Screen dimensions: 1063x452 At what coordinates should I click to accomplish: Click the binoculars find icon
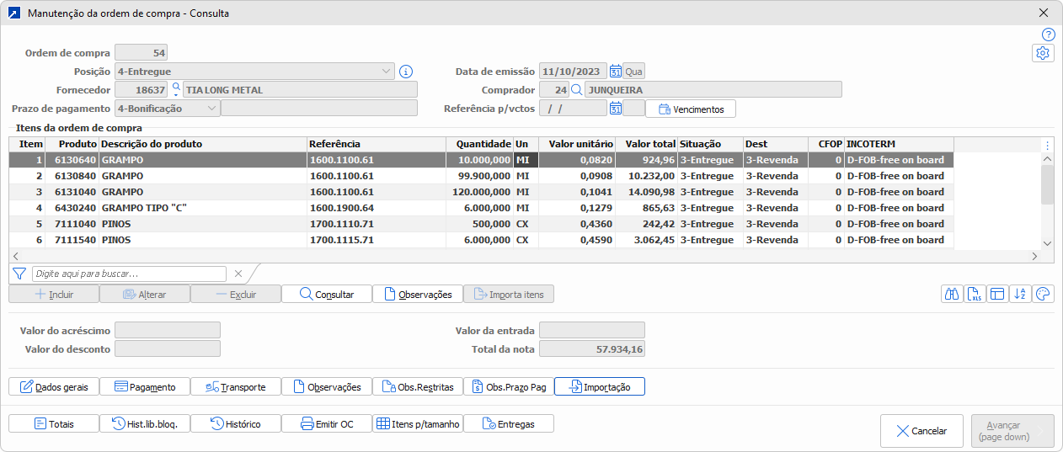click(x=953, y=294)
